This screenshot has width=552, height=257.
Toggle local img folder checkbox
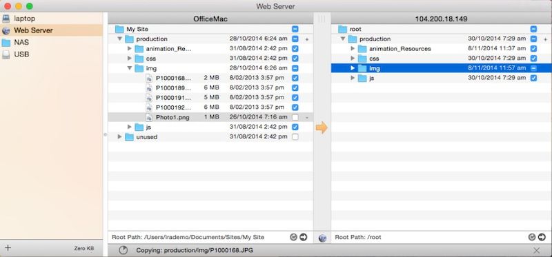[295, 68]
